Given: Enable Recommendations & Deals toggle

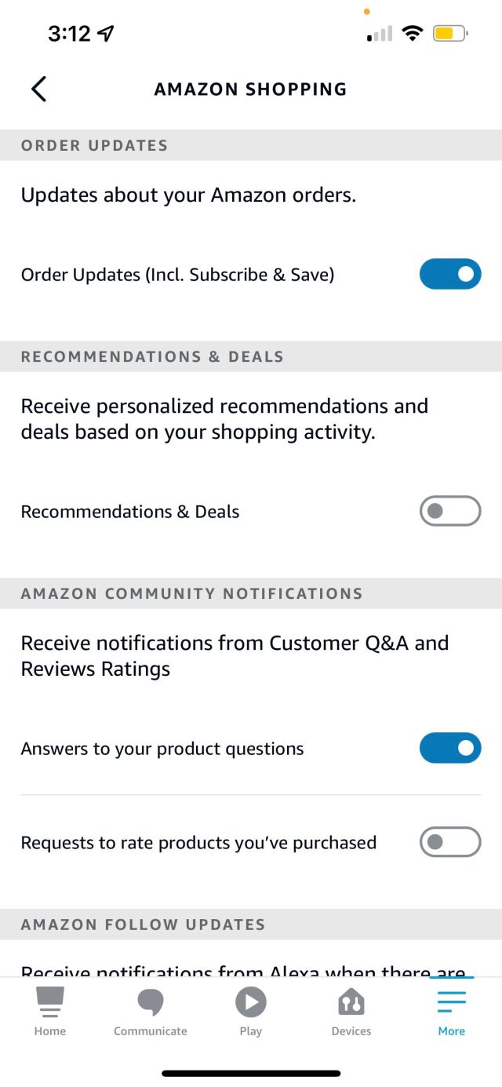Looking at the screenshot, I should tap(450, 511).
